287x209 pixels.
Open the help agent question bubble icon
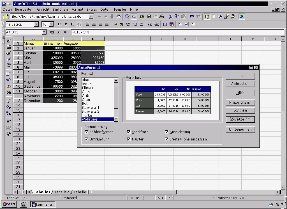tap(233, 17)
